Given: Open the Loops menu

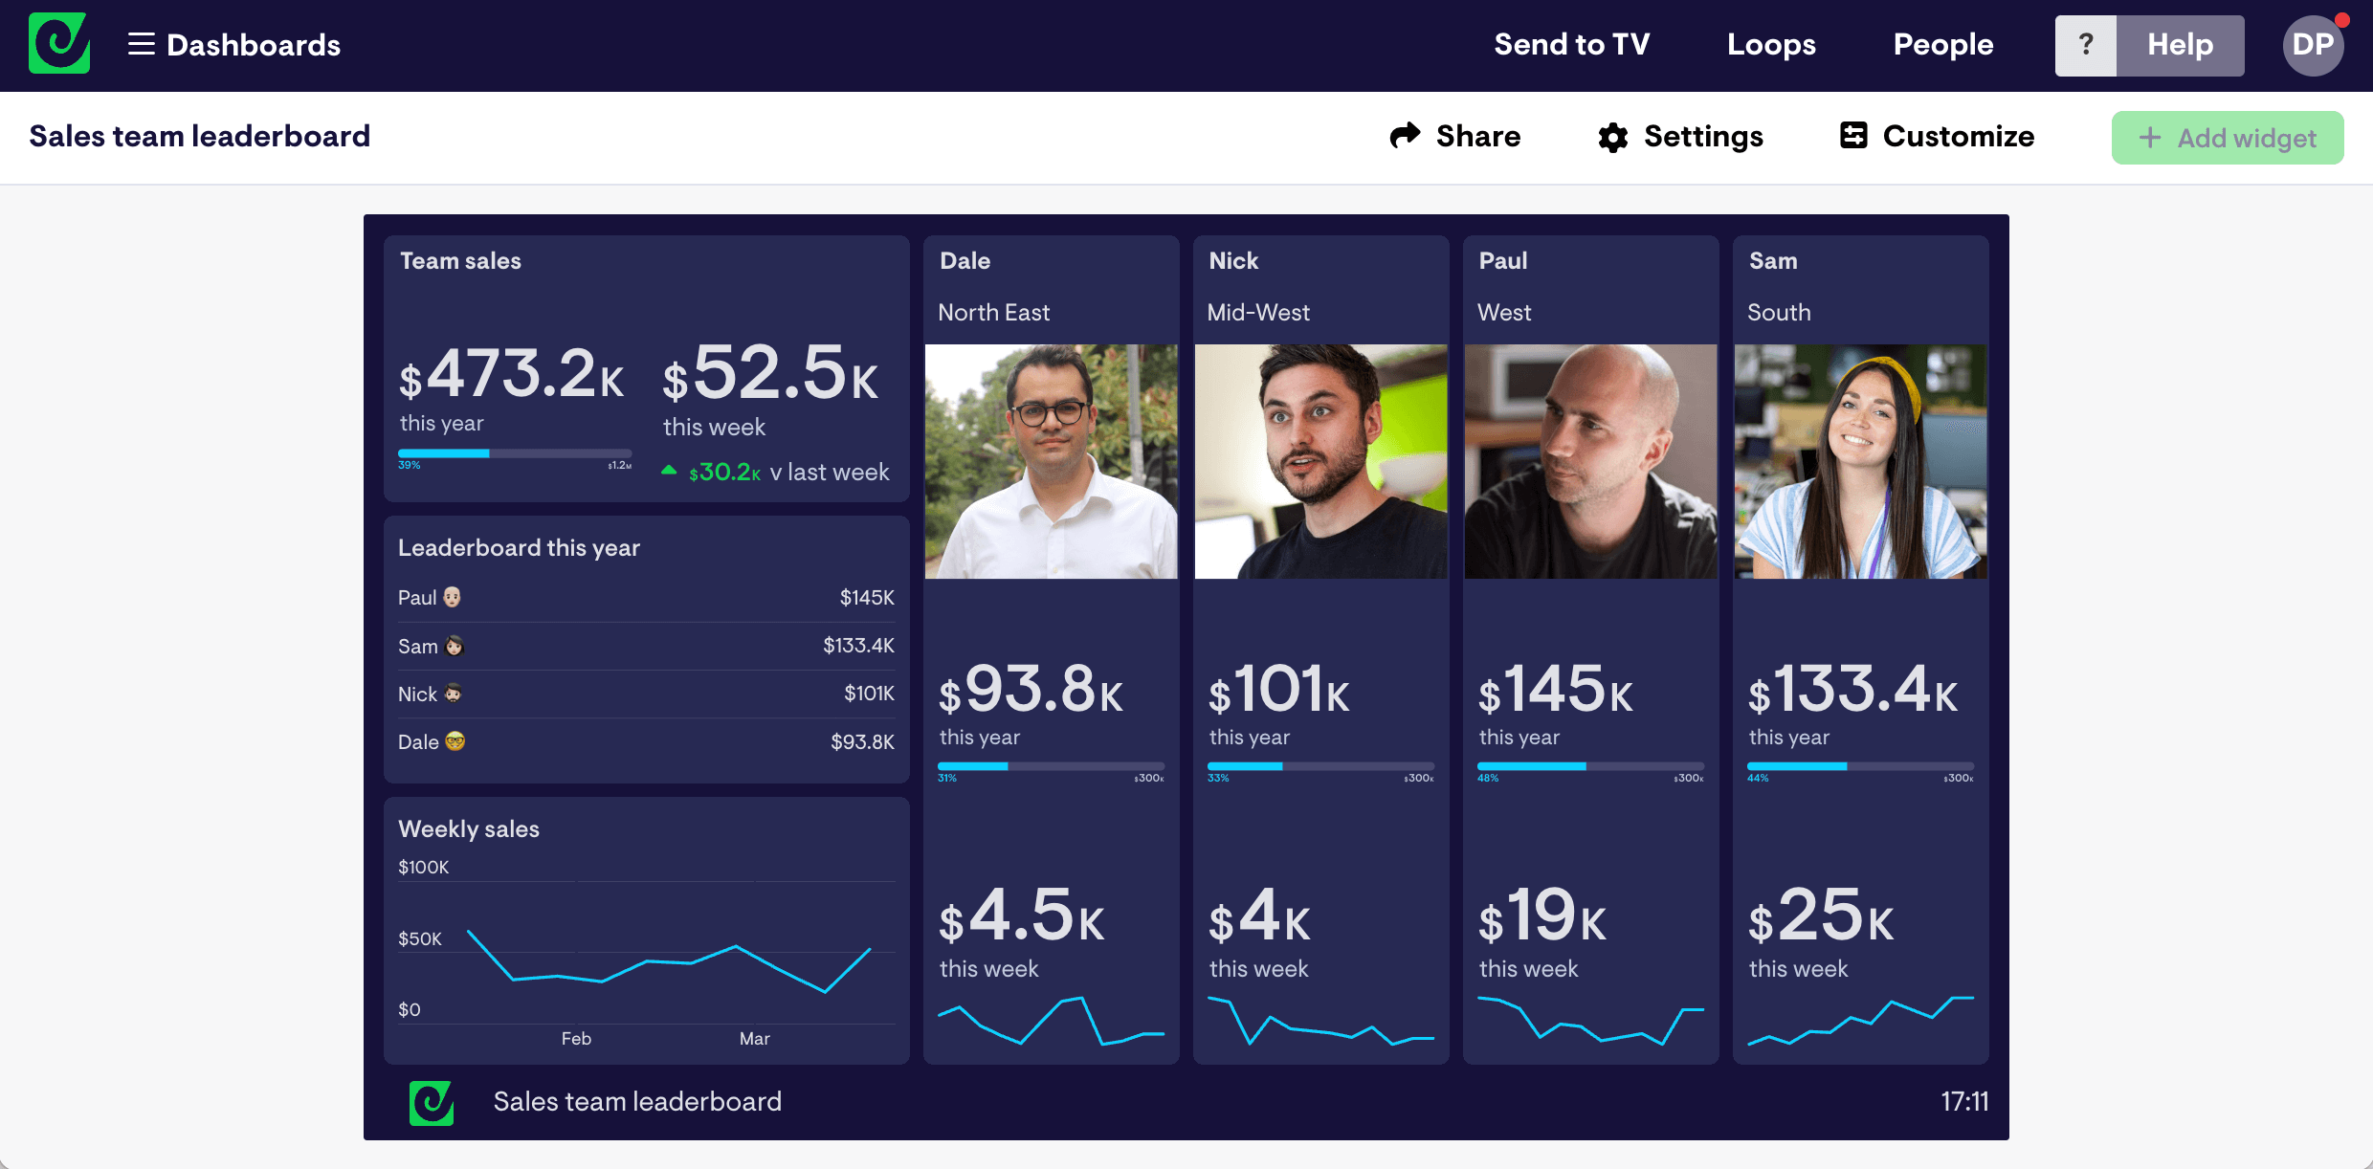Looking at the screenshot, I should click(1770, 44).
